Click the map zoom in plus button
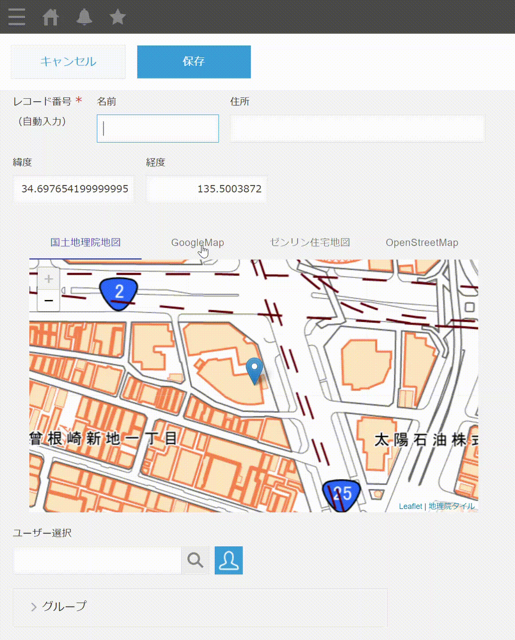Image resolution: width=515 pixels, height=640 pixels. click(x=49, y=279)
